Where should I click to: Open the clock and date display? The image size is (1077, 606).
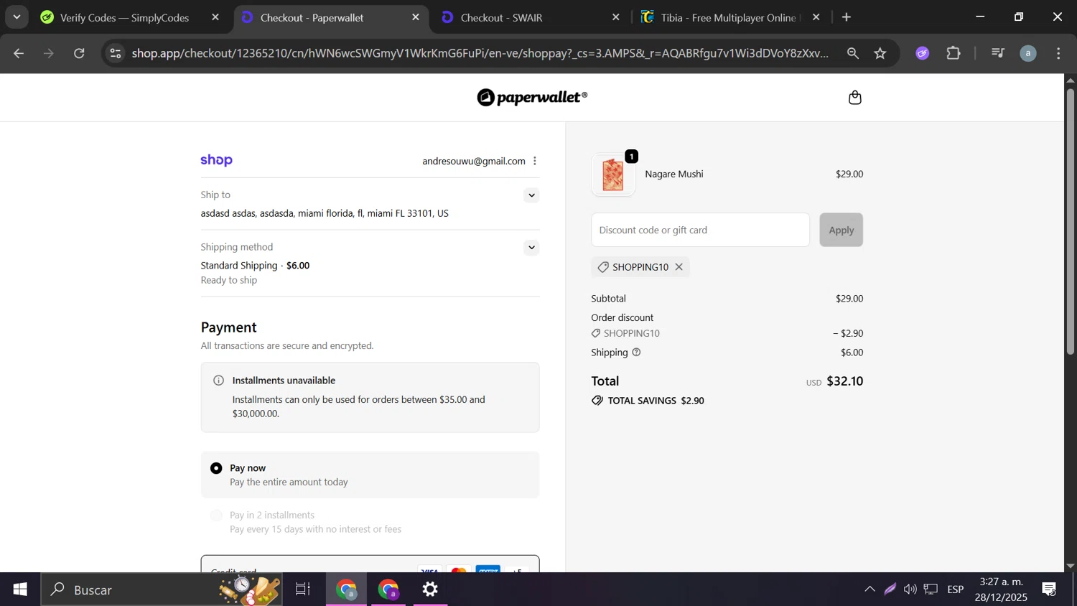pyautogui.click(x=1002, y=589)
